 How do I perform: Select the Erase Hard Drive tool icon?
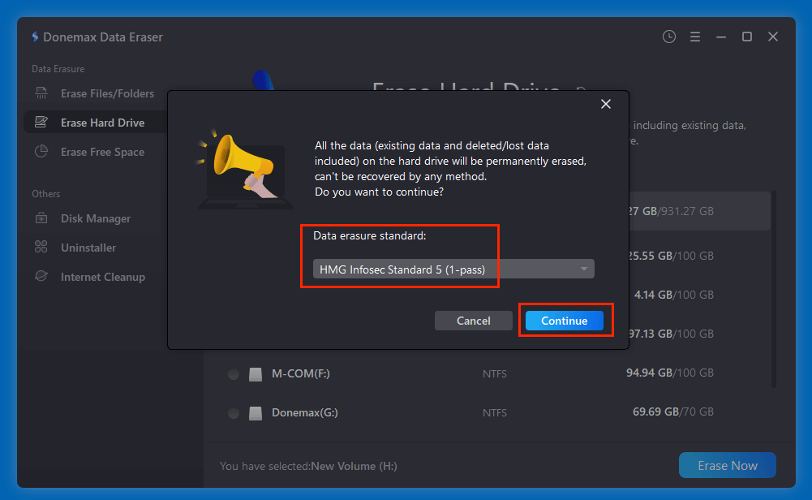click(x=41, y=122)
